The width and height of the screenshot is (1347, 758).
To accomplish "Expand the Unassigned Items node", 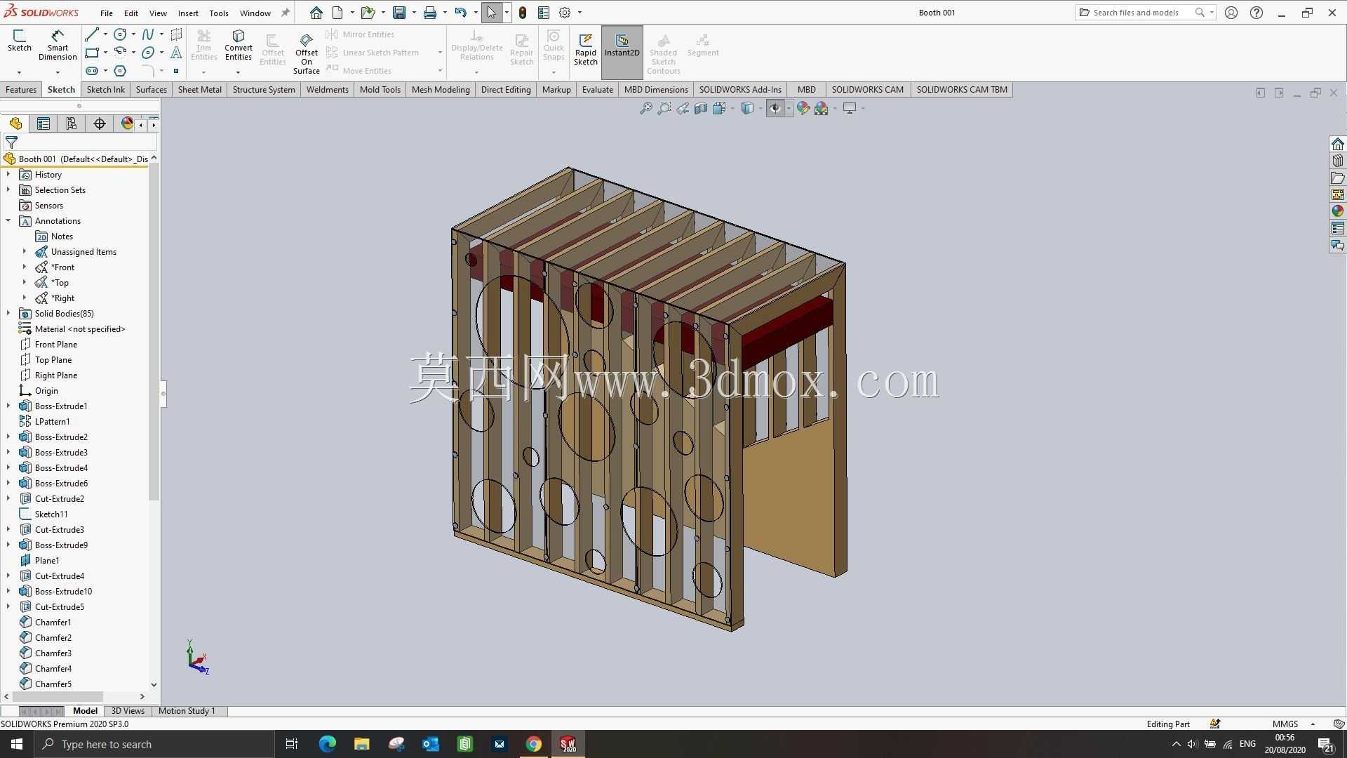I will pyautogui.click(x=25, y=252).
